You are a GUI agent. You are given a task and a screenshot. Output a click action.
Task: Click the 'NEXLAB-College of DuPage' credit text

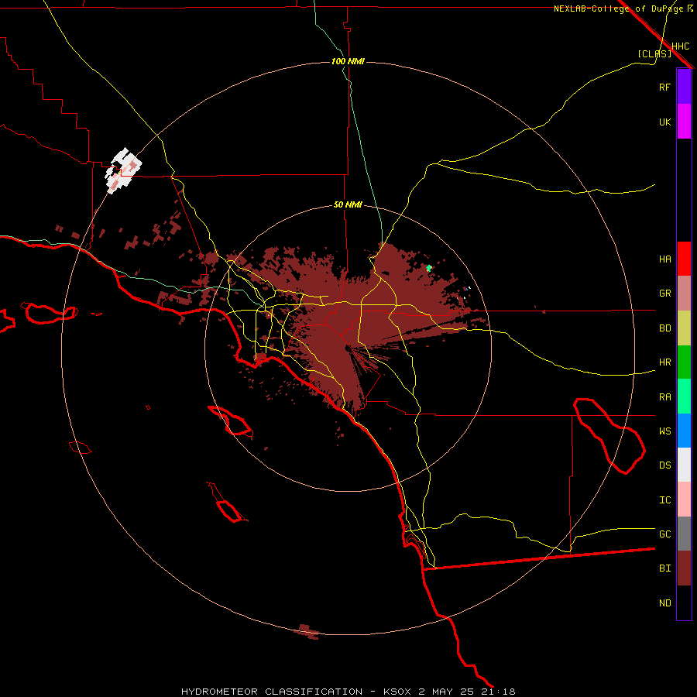coord(618,9)
